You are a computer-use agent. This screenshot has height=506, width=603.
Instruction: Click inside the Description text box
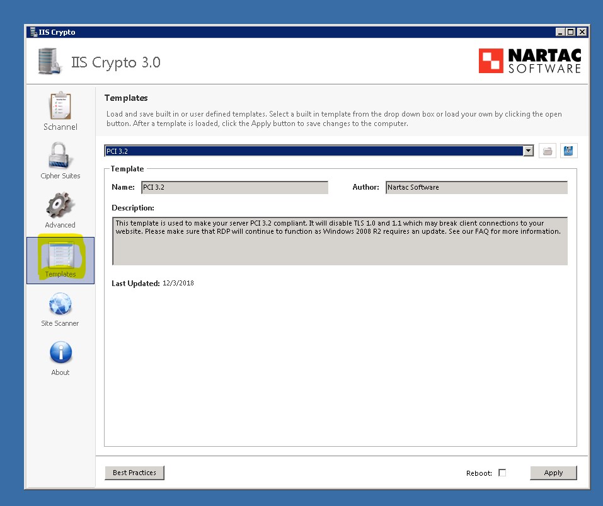pyautogui.click(x=340, y=241)
